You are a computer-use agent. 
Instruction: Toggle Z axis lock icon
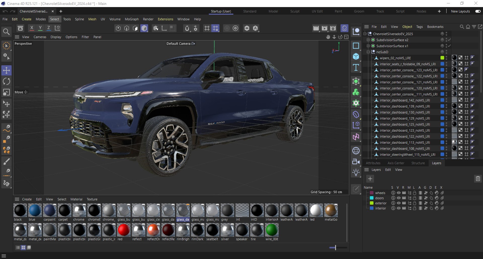pos(49,28)
